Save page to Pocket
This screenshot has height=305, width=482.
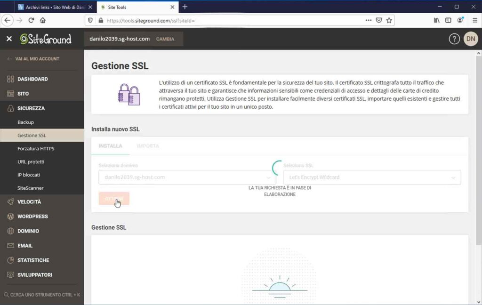[x=379, y=20]
